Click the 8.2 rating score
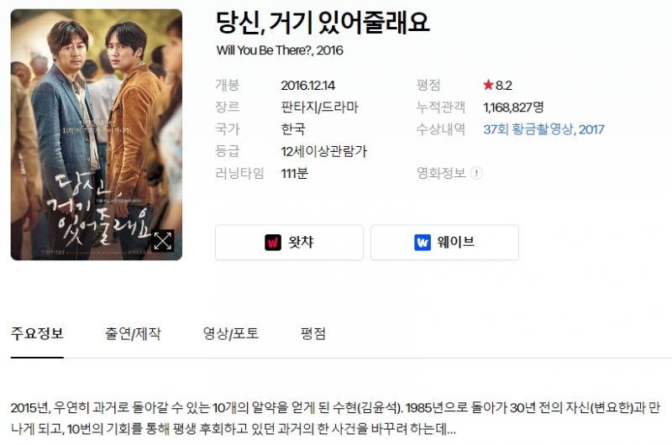This screenshot has height=445, width=672. point(504,86)
